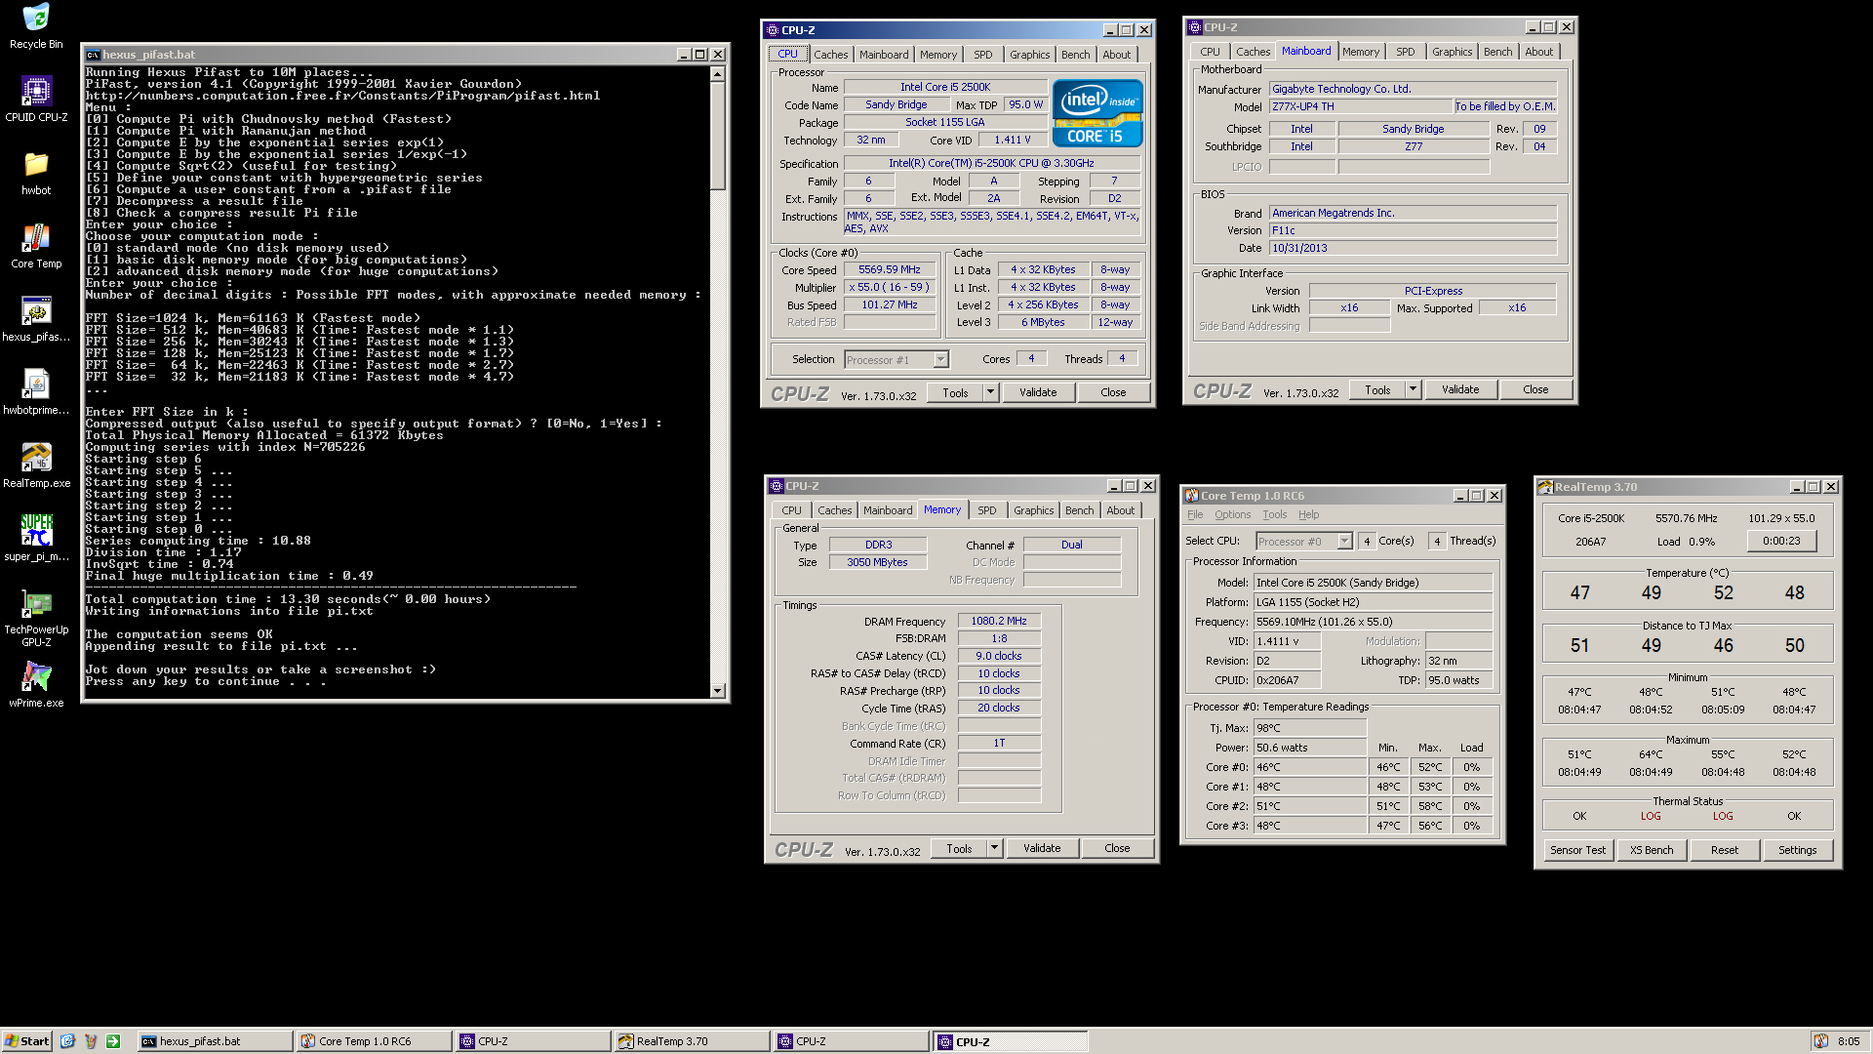
Task: Click the Reset button in RealTemp
Action: tap(1725, 850)
